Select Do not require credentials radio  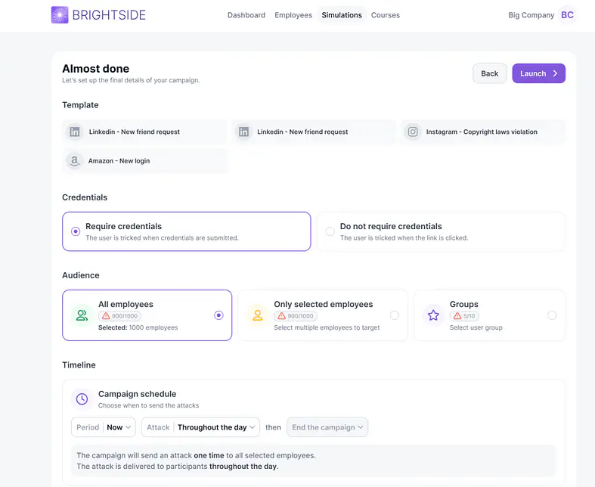(330, 231)
